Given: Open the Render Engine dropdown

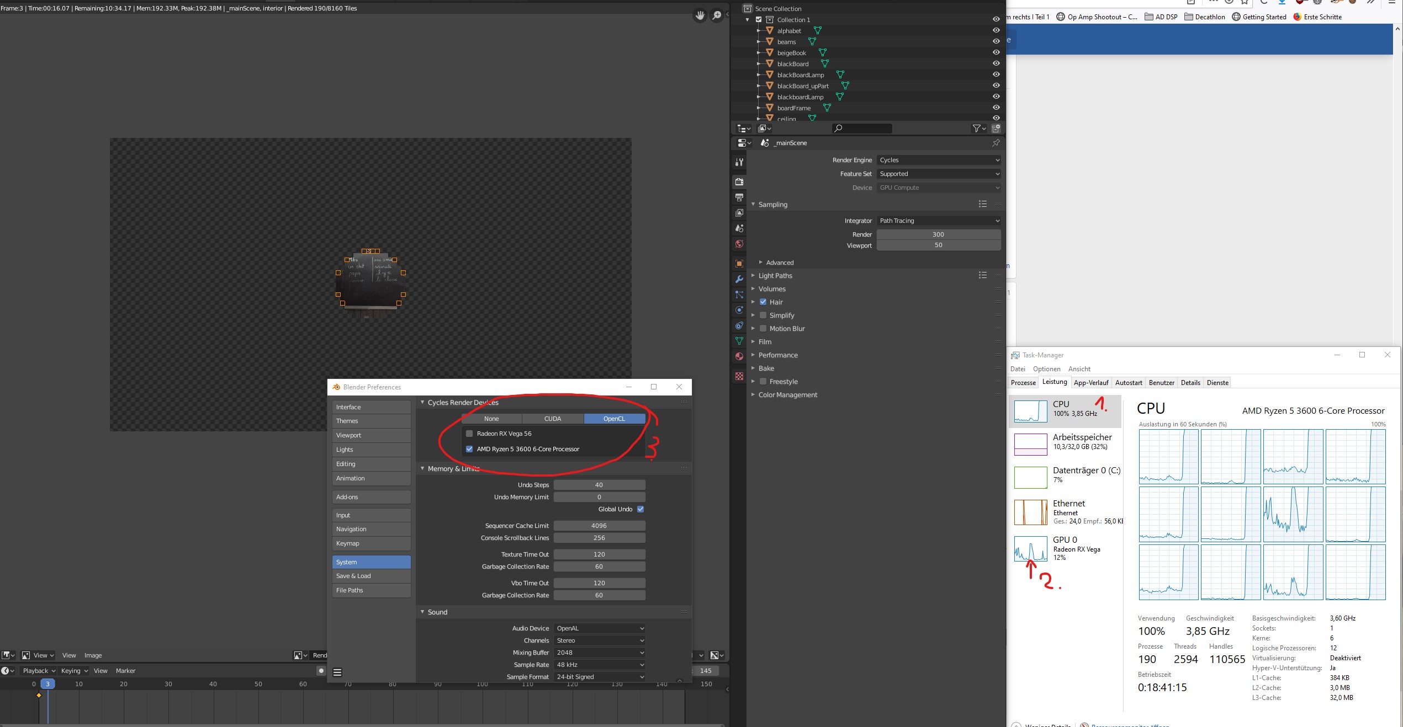Looking at the screenshot, I should point(938,160).
